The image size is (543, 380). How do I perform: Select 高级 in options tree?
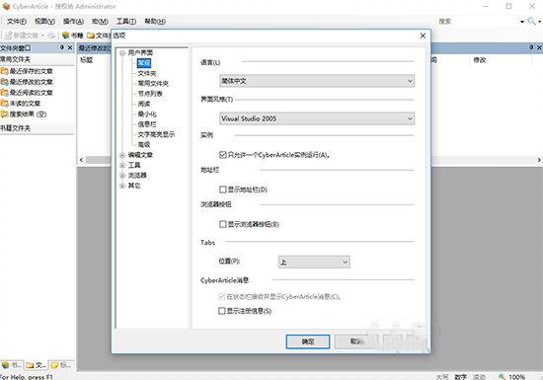click(144, 145)
